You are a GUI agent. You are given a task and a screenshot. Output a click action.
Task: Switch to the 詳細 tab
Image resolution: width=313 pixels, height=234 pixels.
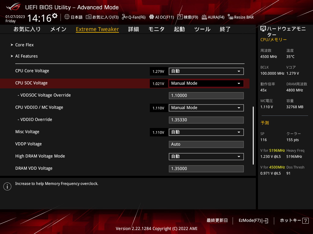pyautogui.click(x=134, y=29)
